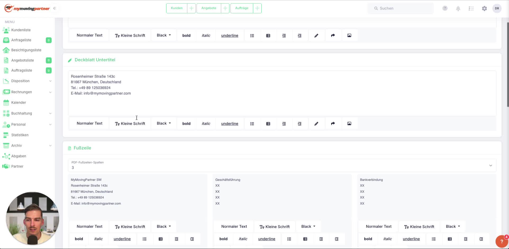The height and width of the screenshot is (249, 509).
Task: Insert table in Deckblatt Untertitel toolbar
Action: (x=268, y=123)
